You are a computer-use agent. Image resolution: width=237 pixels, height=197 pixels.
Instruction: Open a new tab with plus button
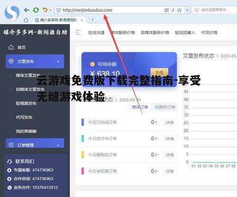pos(93,20)
